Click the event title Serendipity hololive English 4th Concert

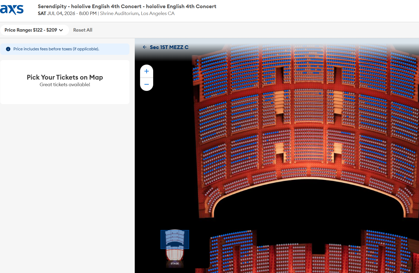[x=127, y=6]
